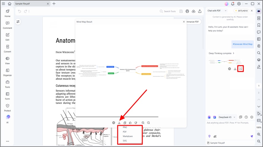Send the chat message with arrow button
This screenshot has height=147, width=263.
point(252,136)
